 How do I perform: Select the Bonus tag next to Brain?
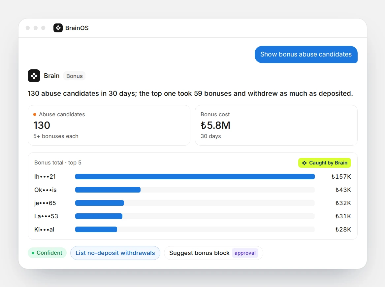coord(75,76)
